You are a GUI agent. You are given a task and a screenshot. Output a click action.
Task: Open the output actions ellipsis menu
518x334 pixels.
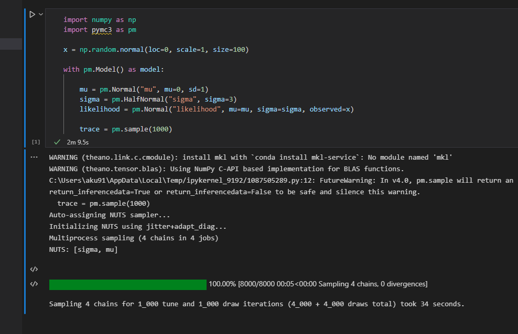pyautogui.click(x=34, y=157)
